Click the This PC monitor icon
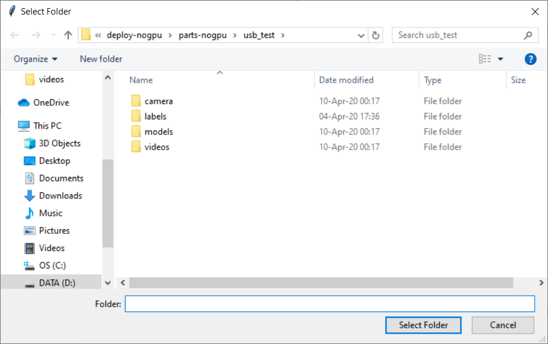Screen dimensions: 548x344 pyautogui.click(x=24, y=126)
